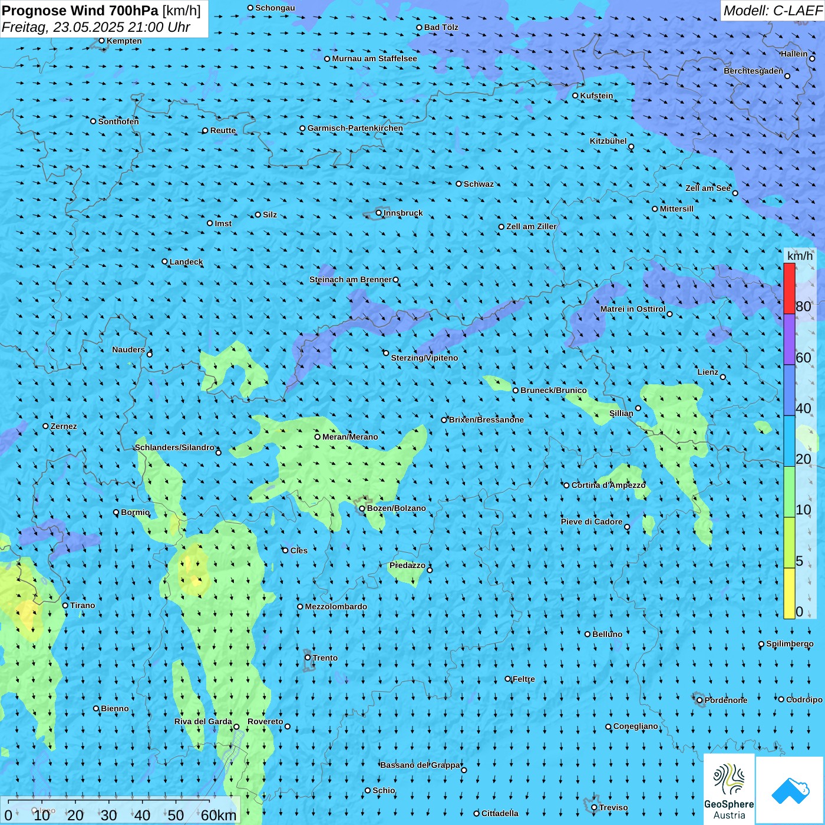This screenshot has width=825, height=825.
Task: Click the 'Kempten' label
Action: tap(124, 41)
